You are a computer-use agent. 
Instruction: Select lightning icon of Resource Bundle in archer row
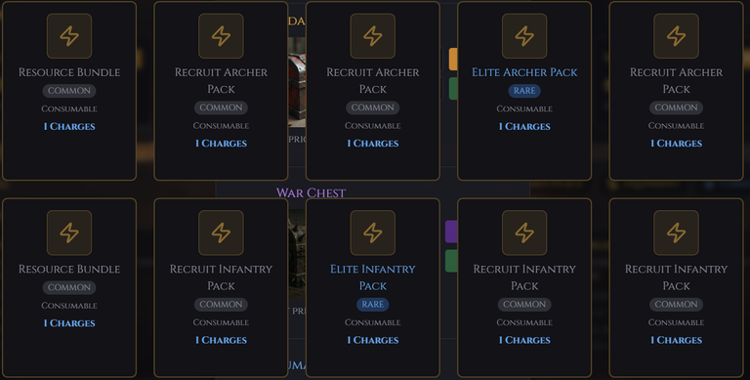pyautogui.click(x=69, y=36)
